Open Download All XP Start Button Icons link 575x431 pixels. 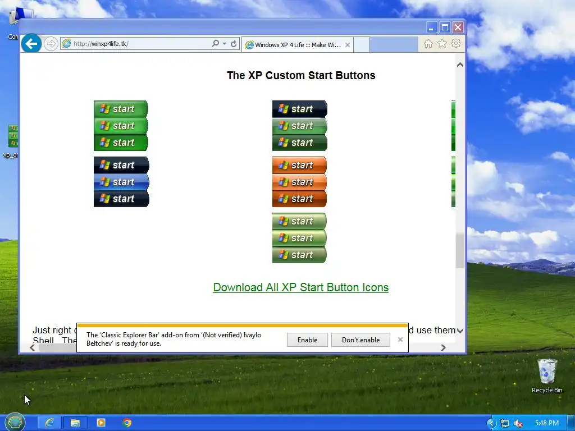point(301,287)
